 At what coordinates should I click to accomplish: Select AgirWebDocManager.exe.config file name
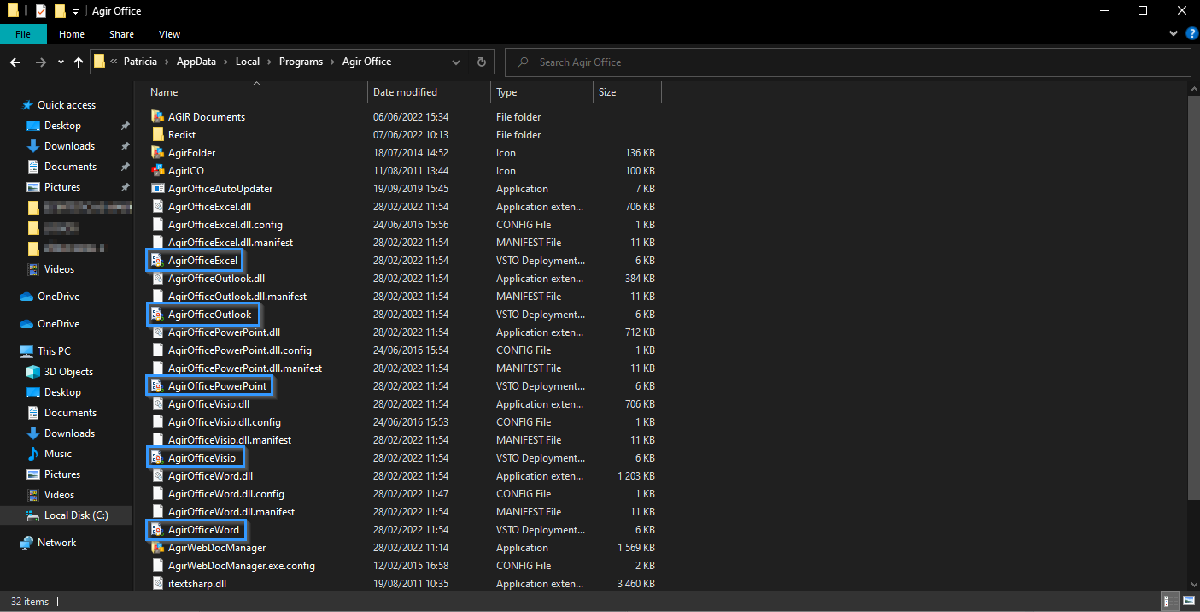[x=242, y=566]
